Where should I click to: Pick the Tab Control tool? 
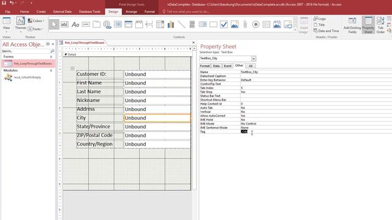[x=97, y=24]
